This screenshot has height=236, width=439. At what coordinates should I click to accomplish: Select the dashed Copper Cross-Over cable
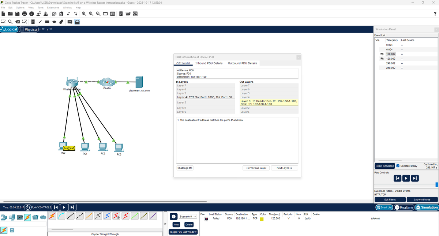click(x=80, y=216)
